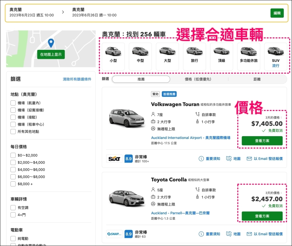Click the 非常棒 總計 63 review text

[x=141, y=234]
